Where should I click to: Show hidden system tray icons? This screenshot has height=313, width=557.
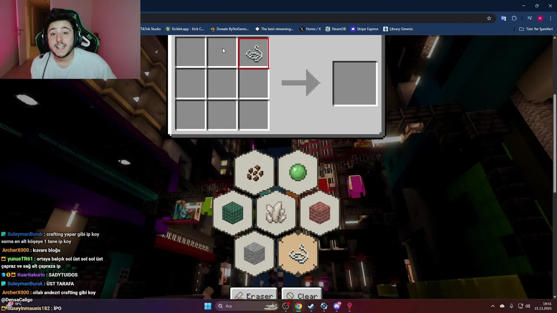coord(493,306)
